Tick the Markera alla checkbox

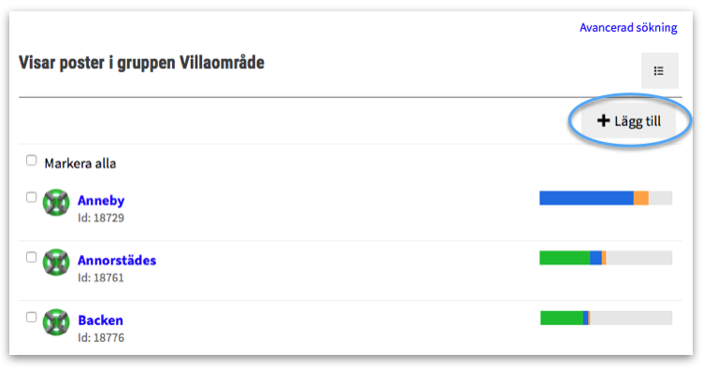(31, 161)
